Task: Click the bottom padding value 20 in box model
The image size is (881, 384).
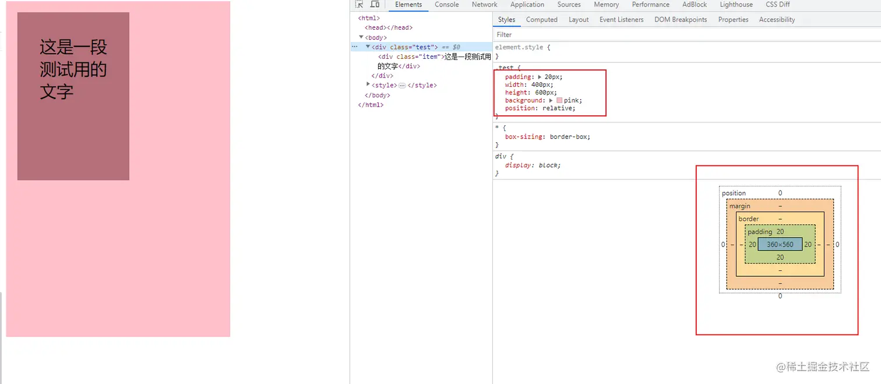Action: click(780, 258)
